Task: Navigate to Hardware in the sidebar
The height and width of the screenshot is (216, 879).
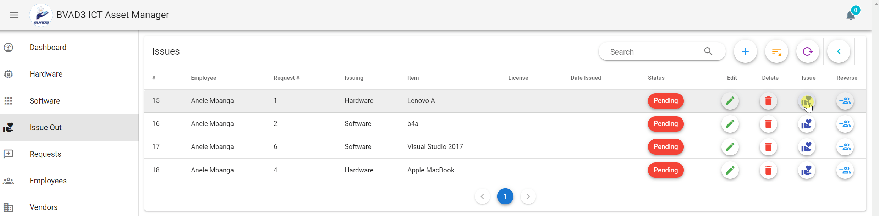Action: (46, 74)
